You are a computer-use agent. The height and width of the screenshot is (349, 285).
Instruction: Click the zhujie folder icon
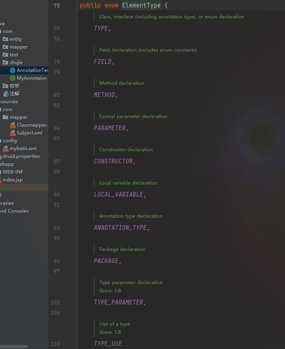pyautogui.click(x=5, y=63)
